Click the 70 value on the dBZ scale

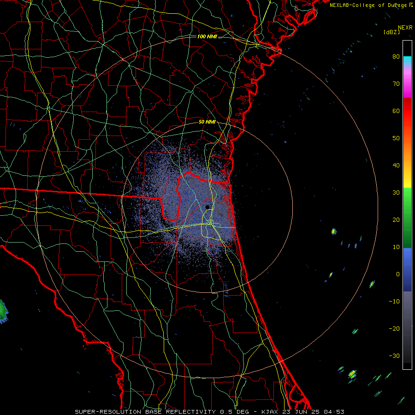396,83
